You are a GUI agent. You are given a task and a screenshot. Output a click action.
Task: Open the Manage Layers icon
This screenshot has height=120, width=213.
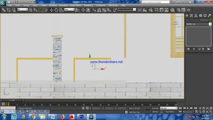point(151,10)
